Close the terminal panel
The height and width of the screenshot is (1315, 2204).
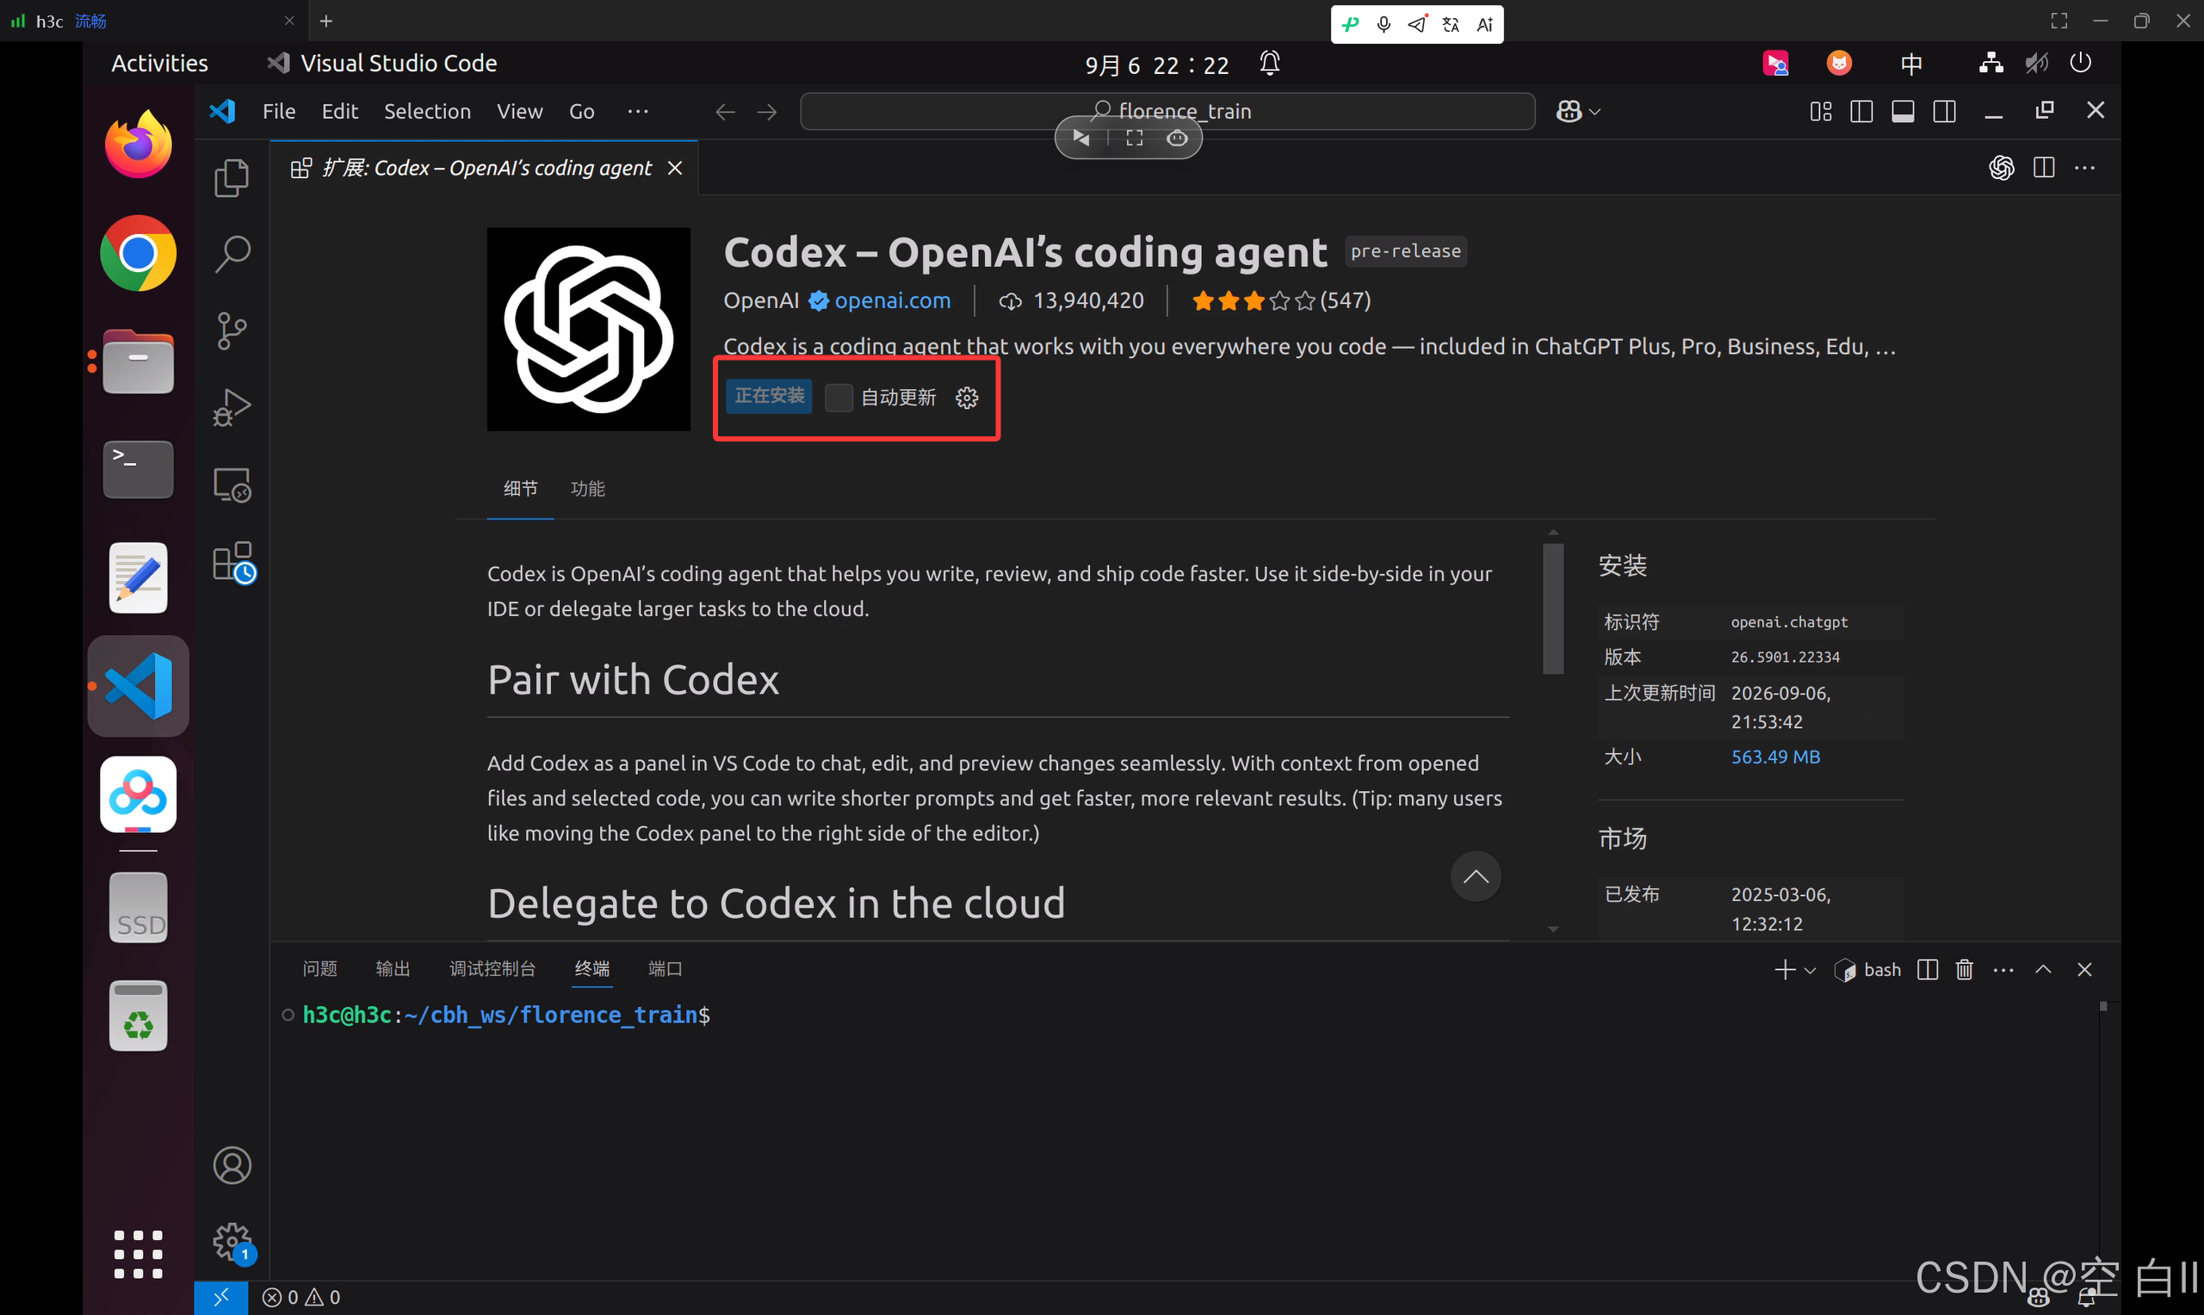pos(2084,969)
